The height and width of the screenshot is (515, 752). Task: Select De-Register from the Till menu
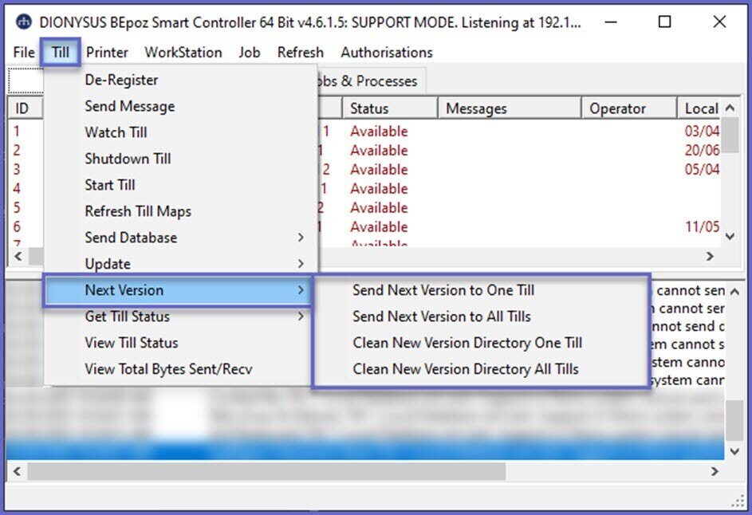pos(121,80)
